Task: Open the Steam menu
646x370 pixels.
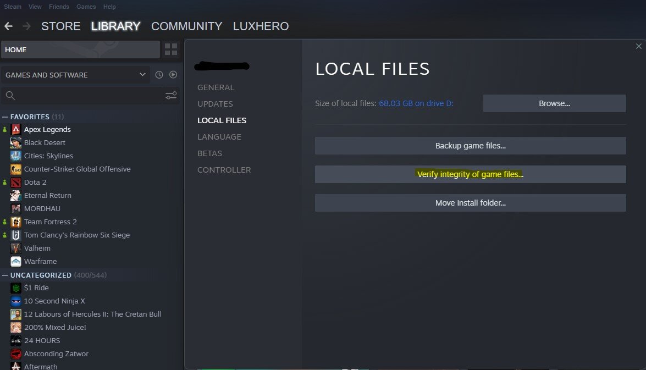Action: [x=12, y=7]
